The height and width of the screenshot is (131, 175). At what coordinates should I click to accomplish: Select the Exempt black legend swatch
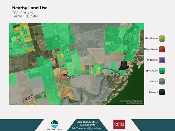(x=162, y=92)
